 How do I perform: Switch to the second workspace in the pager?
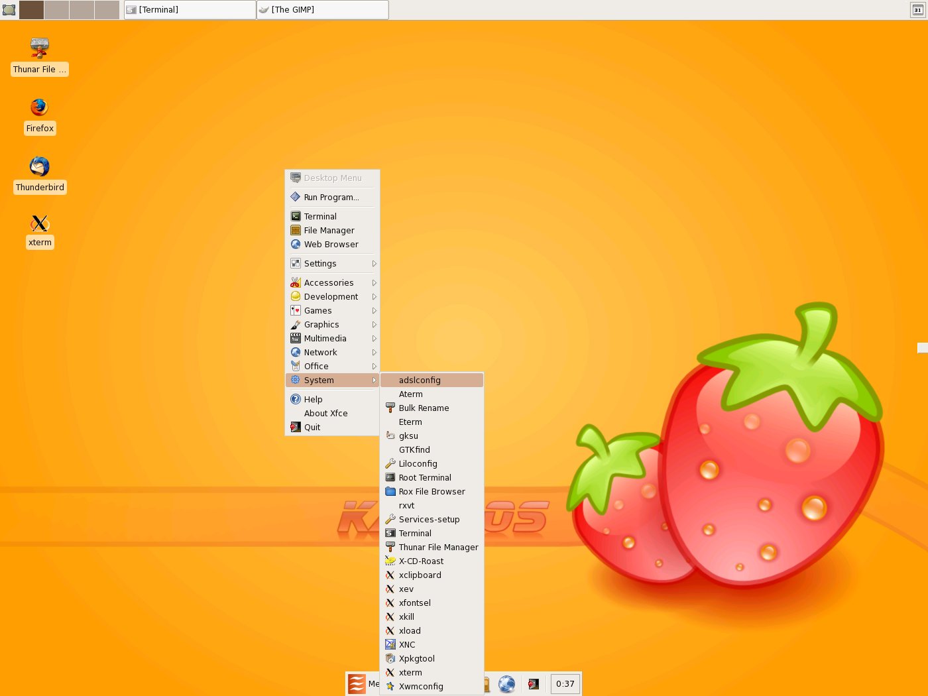(x=57, y=10)
